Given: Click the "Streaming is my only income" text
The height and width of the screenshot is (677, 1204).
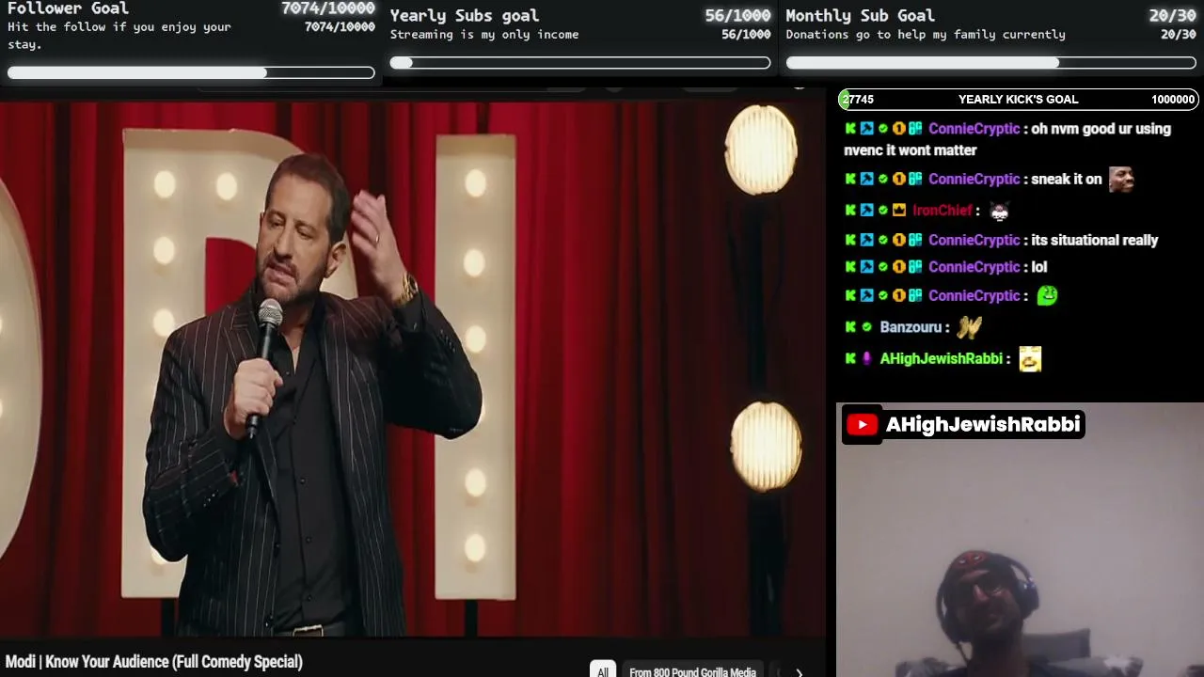Looking at the screenshot, I should 484,35.
